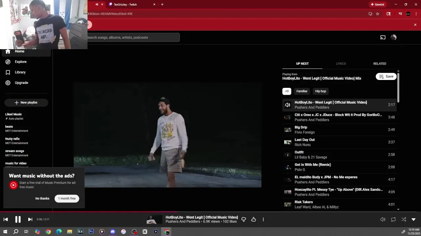The width and height of the screenshot is (421, 236).
Task: Play EL maldito Budy x JPM track
Action: 339,180
